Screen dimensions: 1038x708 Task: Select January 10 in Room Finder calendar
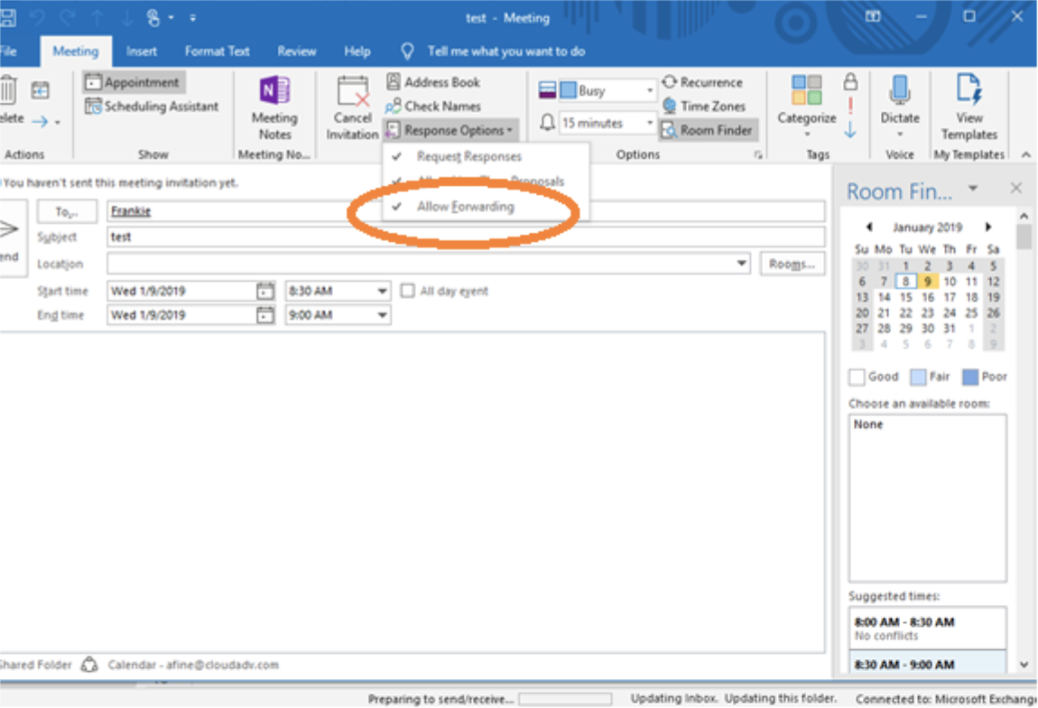click(950, 282)
